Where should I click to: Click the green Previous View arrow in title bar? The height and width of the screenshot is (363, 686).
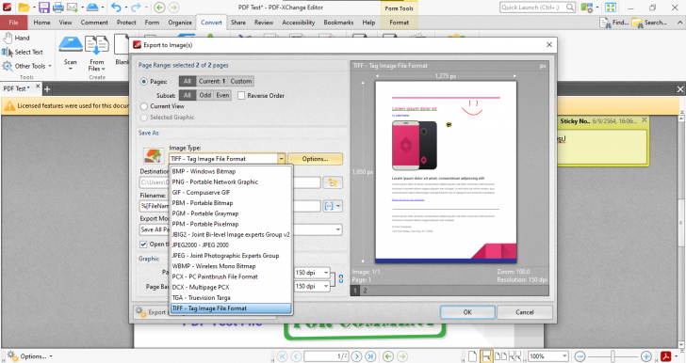159,7
